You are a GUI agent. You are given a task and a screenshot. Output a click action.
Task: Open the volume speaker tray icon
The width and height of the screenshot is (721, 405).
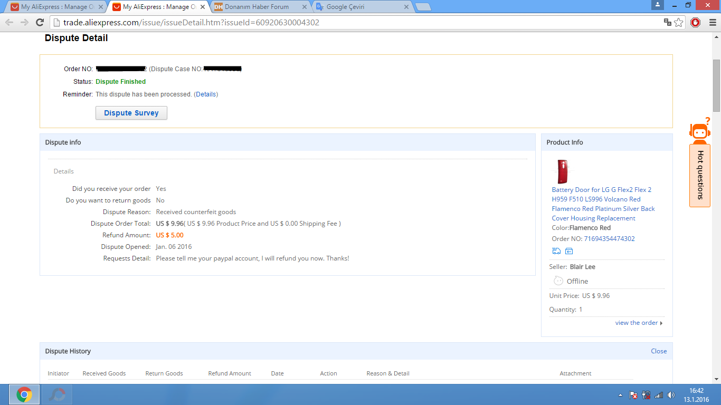coord(671,395)
